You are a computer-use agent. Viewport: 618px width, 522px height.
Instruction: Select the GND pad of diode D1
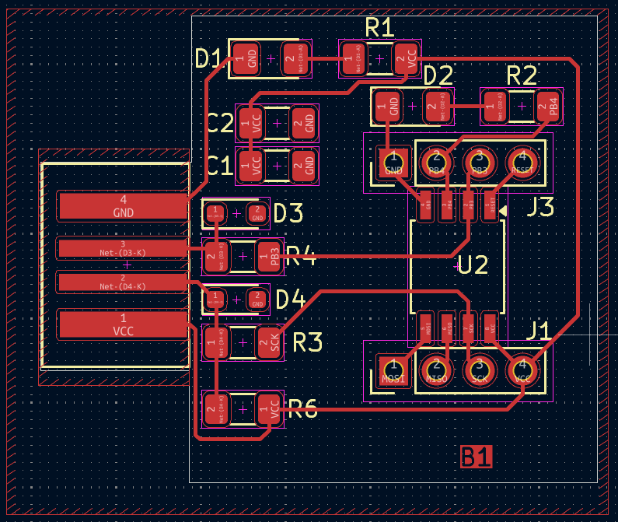pyautogui.click(x=250, y=59)
